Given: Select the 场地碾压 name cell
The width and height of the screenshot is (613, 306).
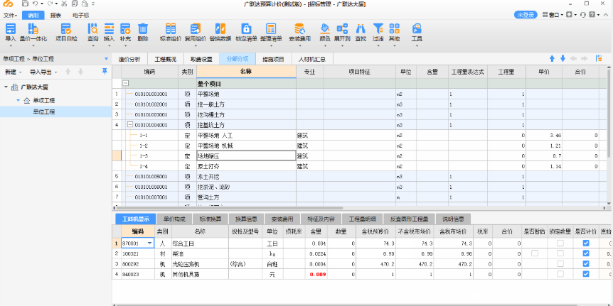Looking at the screenshot, I should (x=245, y=155).
